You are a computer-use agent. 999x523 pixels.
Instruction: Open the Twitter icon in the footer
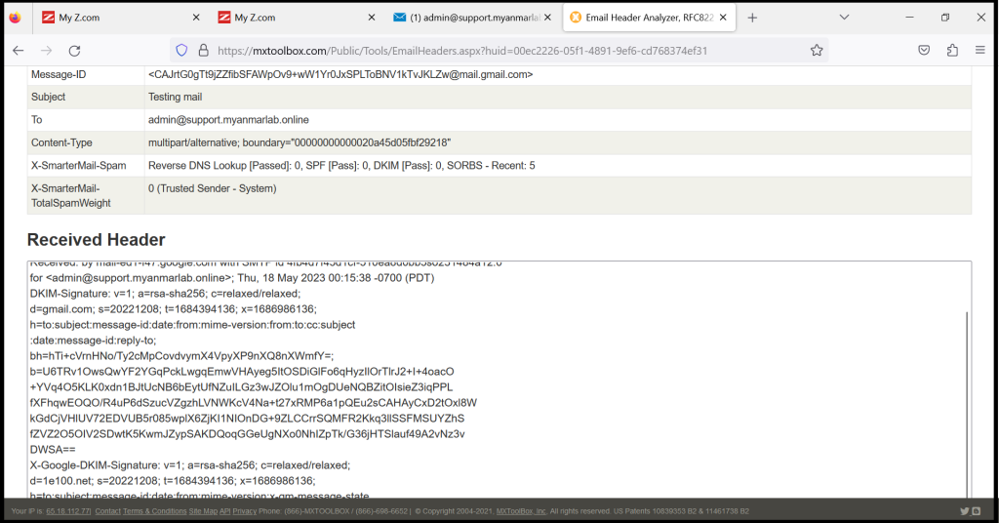tap(965, 511)
